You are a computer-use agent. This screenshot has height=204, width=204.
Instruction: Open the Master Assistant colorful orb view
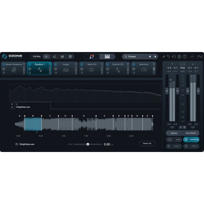pyautogui.click(x=92, y=56)
